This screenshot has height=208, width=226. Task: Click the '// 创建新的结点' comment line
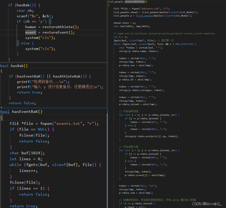(x=157, y=200)
